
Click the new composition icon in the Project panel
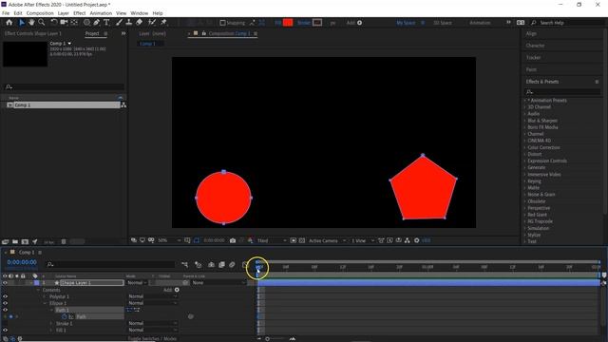point(25,241)
